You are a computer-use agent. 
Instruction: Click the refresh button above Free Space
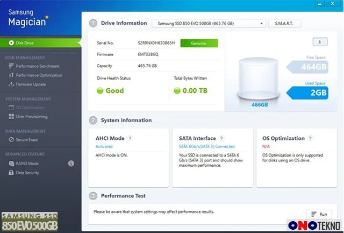[x=320, y=42]
